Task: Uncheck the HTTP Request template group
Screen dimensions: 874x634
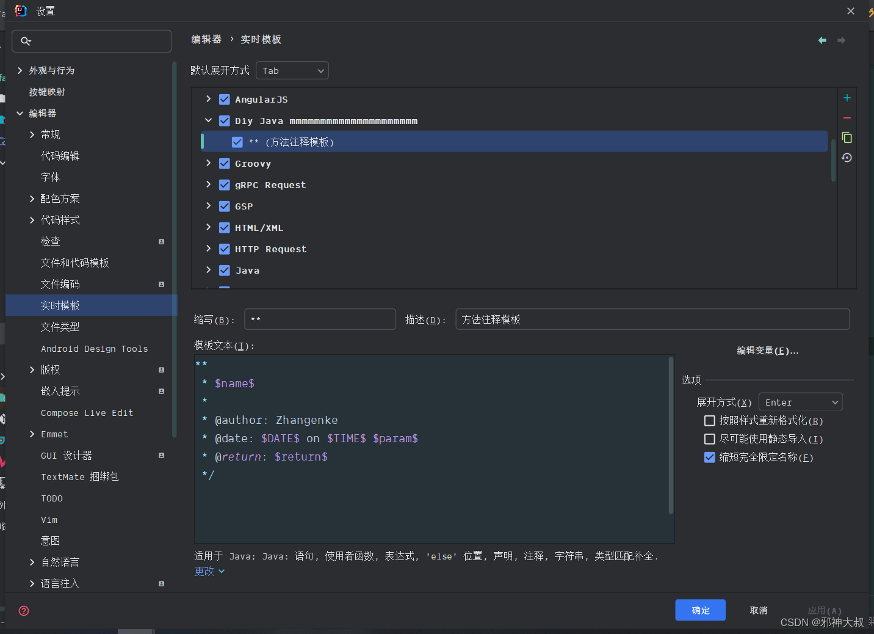Action: pos(225,249)
